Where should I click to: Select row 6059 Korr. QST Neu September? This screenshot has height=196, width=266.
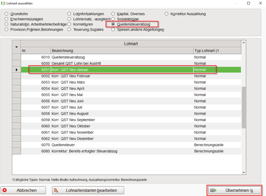(131, 120)
